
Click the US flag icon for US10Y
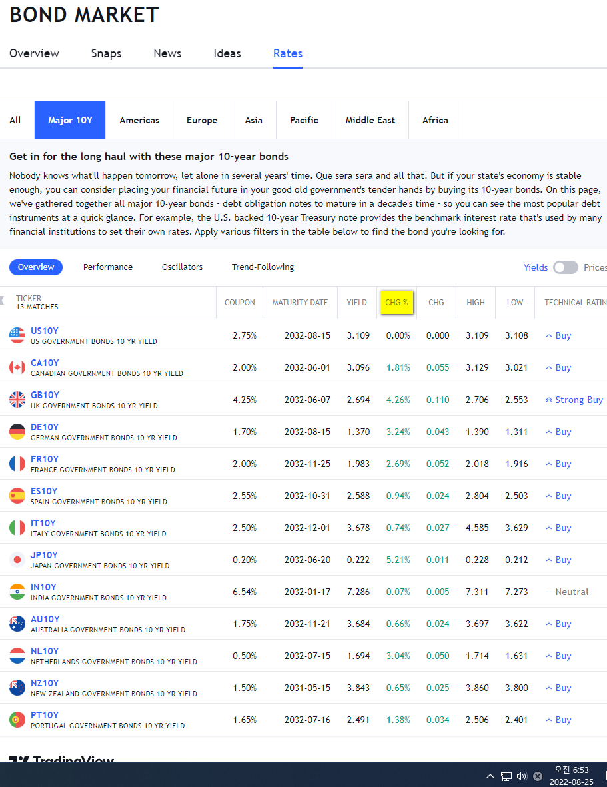point(17,335)
